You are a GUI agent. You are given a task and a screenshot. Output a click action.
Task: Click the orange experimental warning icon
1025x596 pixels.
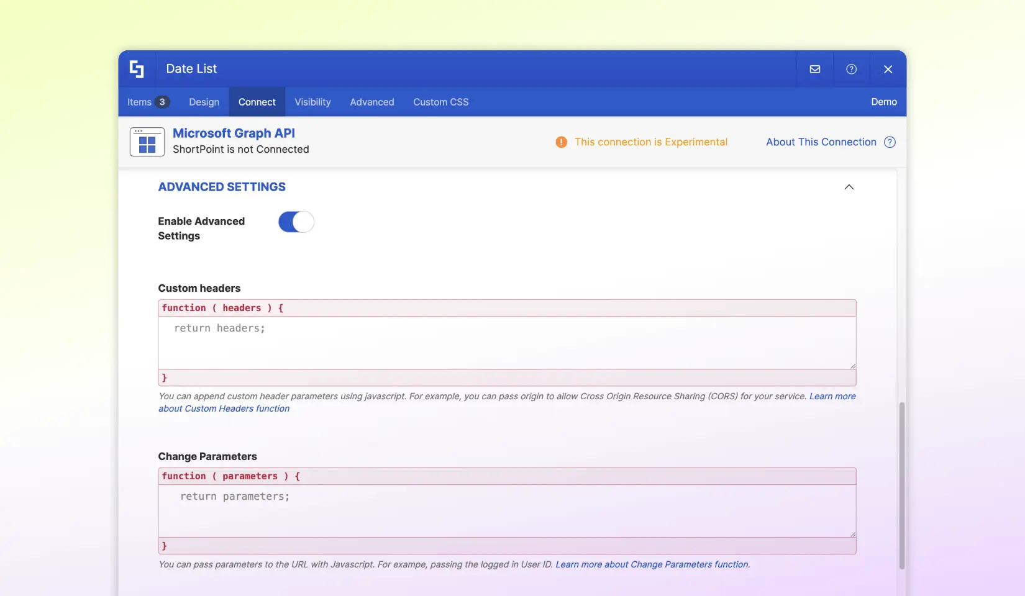pyautogui.click(x=562, y=142)
